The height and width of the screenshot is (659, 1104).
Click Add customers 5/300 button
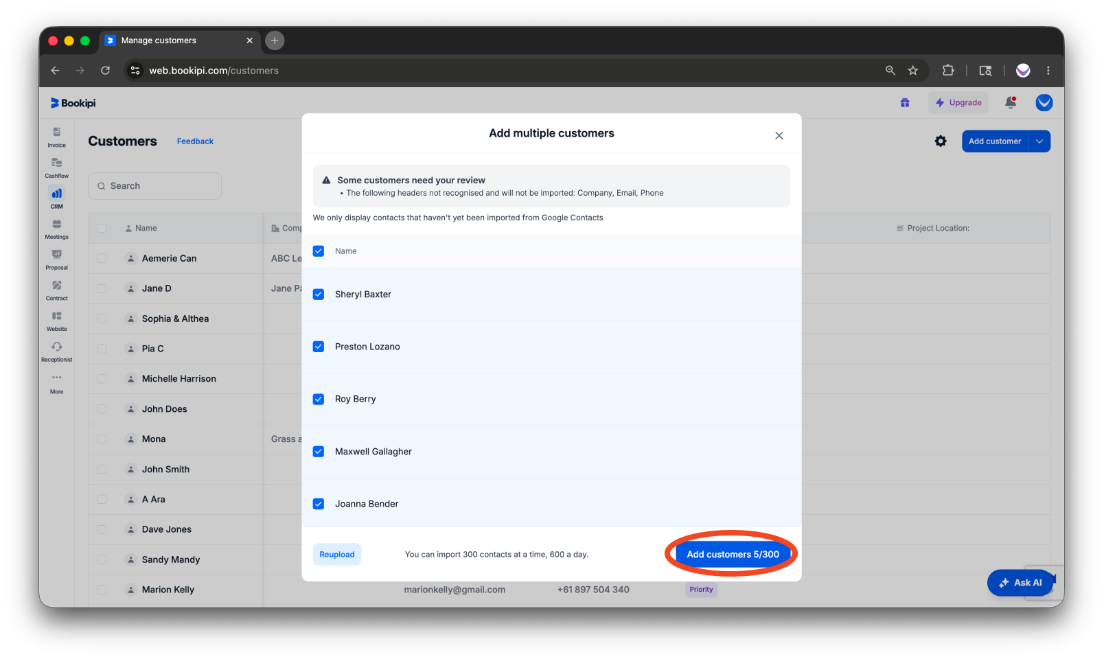pos(733,555)
